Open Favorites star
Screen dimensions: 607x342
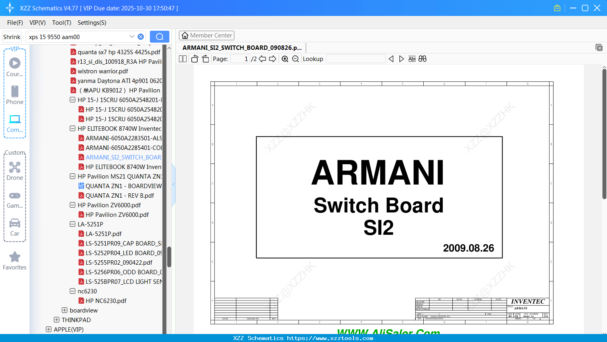tap(15, 261)
